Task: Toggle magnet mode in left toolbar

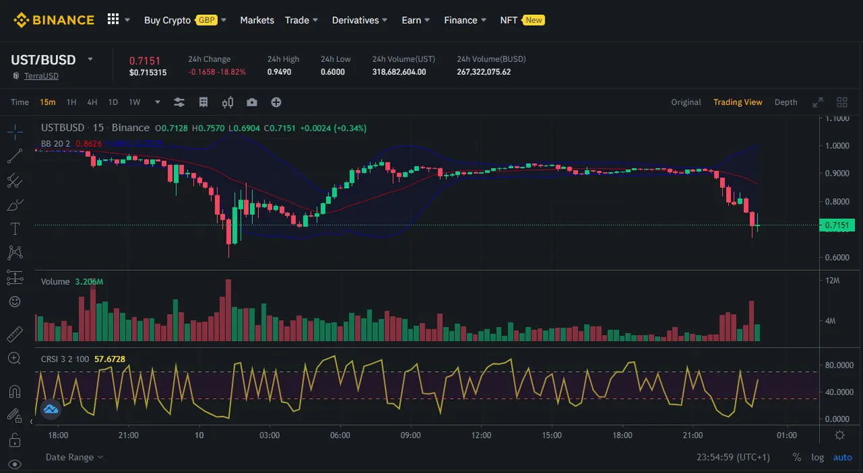Action: point(15,391)
